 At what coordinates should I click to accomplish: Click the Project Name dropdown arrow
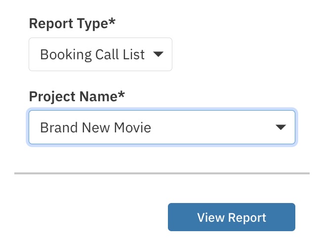coord(281,127)
